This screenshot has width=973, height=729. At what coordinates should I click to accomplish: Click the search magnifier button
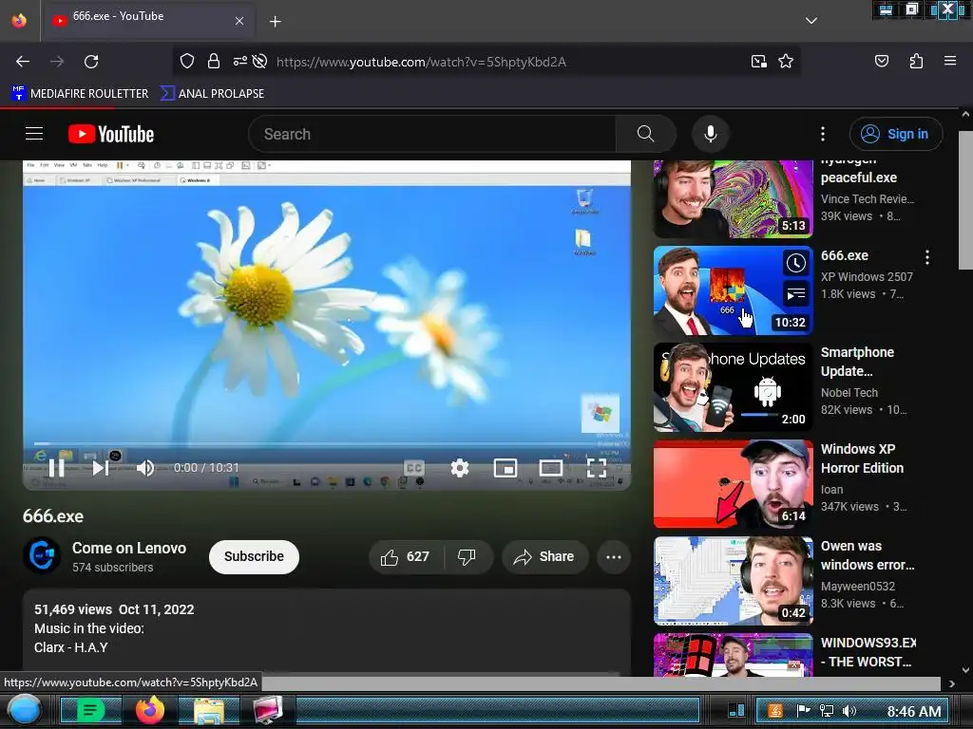pyautogui.click(x=645, y=134)
